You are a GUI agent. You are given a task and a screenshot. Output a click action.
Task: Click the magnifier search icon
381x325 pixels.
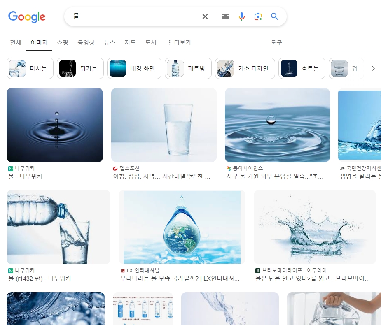tap(274, 16)
